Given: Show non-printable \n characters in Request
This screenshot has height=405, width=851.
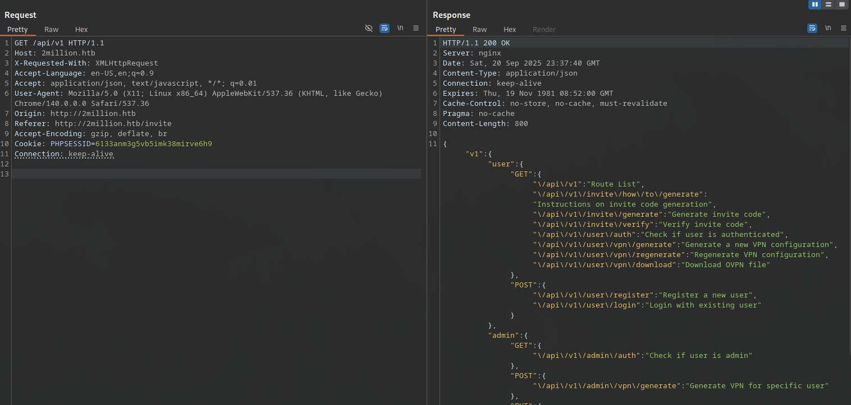Looking at the screenshot, I should point(400,28).
